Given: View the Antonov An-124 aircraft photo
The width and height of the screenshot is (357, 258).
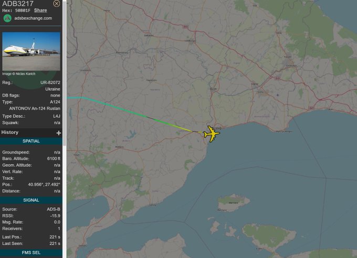Looking at the screenshot, I should [x=31, y=51].
